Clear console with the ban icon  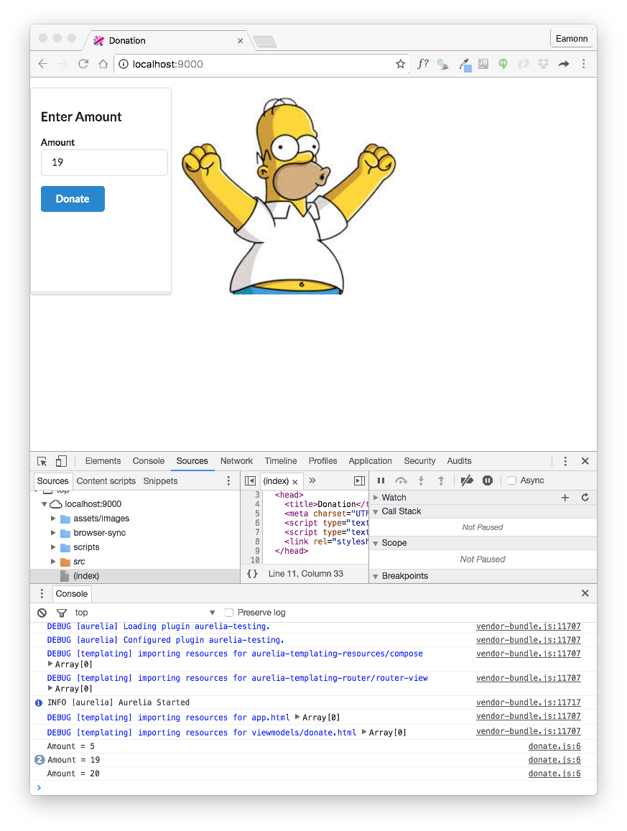(42, 613)
